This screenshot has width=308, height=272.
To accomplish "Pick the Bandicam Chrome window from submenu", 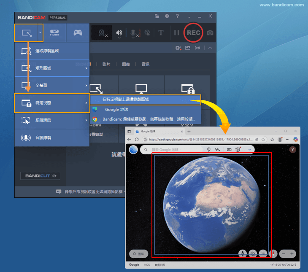I will point(146,119).
